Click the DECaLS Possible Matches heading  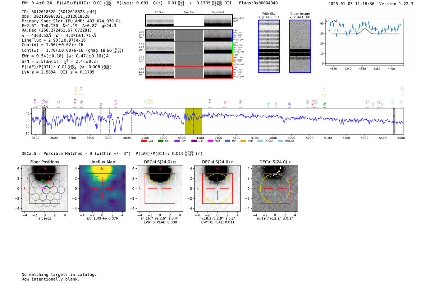pyautogui.click(x=76, y=153)
